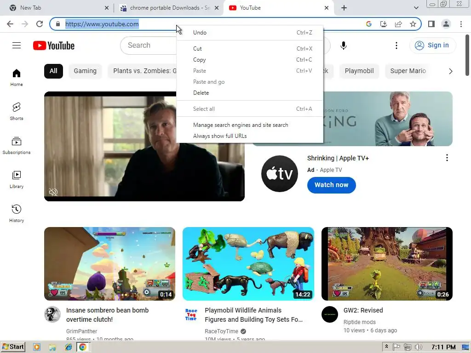Viewport: 471px width, 353px height.
Task: Select the Super Mario filter chip
Action: (x=408, y=71)
